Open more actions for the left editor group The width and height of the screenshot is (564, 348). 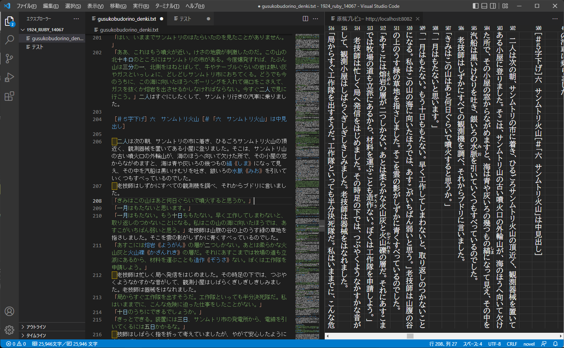[316, 19]
